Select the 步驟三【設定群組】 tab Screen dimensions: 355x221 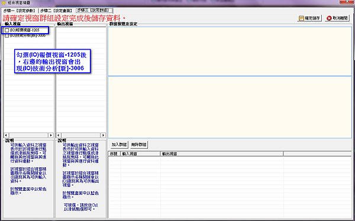pos(94,10)
